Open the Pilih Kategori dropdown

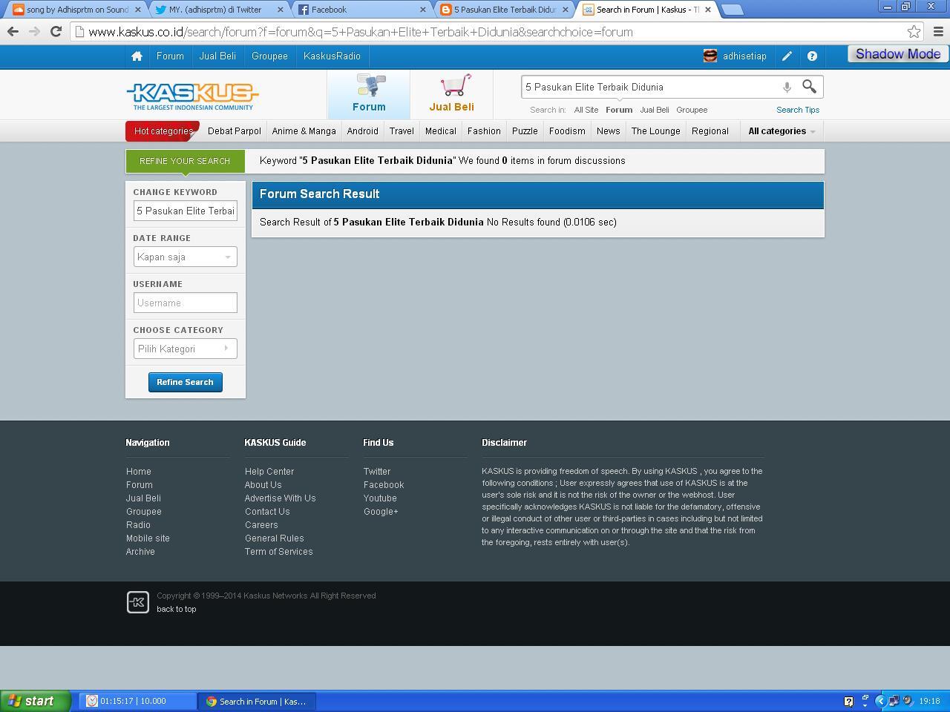(x=185, y=349)
